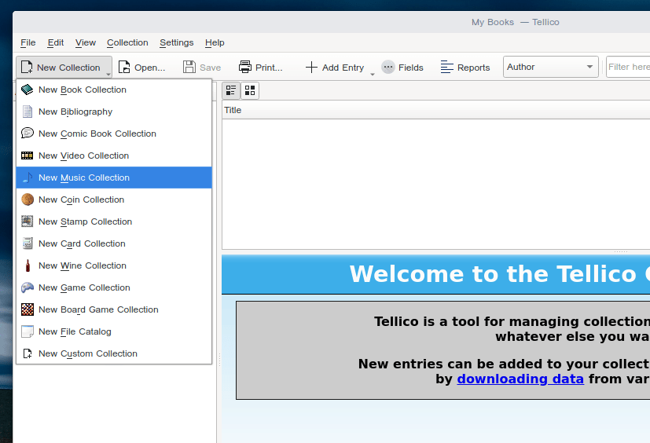Click the speech bubble icon for Comic Book Collection
650x443 pixels.
[x=28, y=134]
